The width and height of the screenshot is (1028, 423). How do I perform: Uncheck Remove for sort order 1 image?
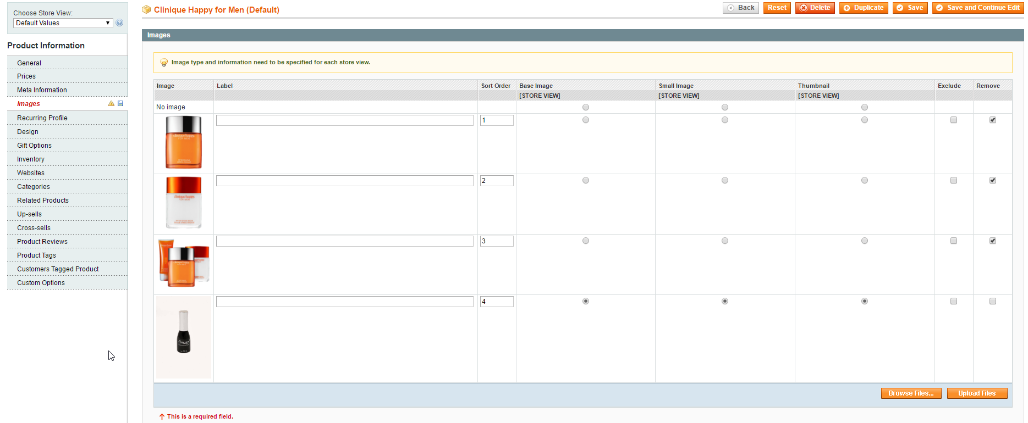tap(993, 120)
